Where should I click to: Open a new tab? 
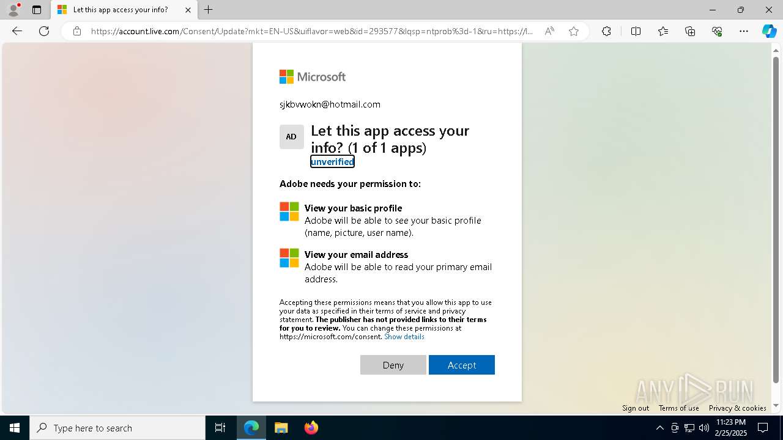[x=209, y=10]
